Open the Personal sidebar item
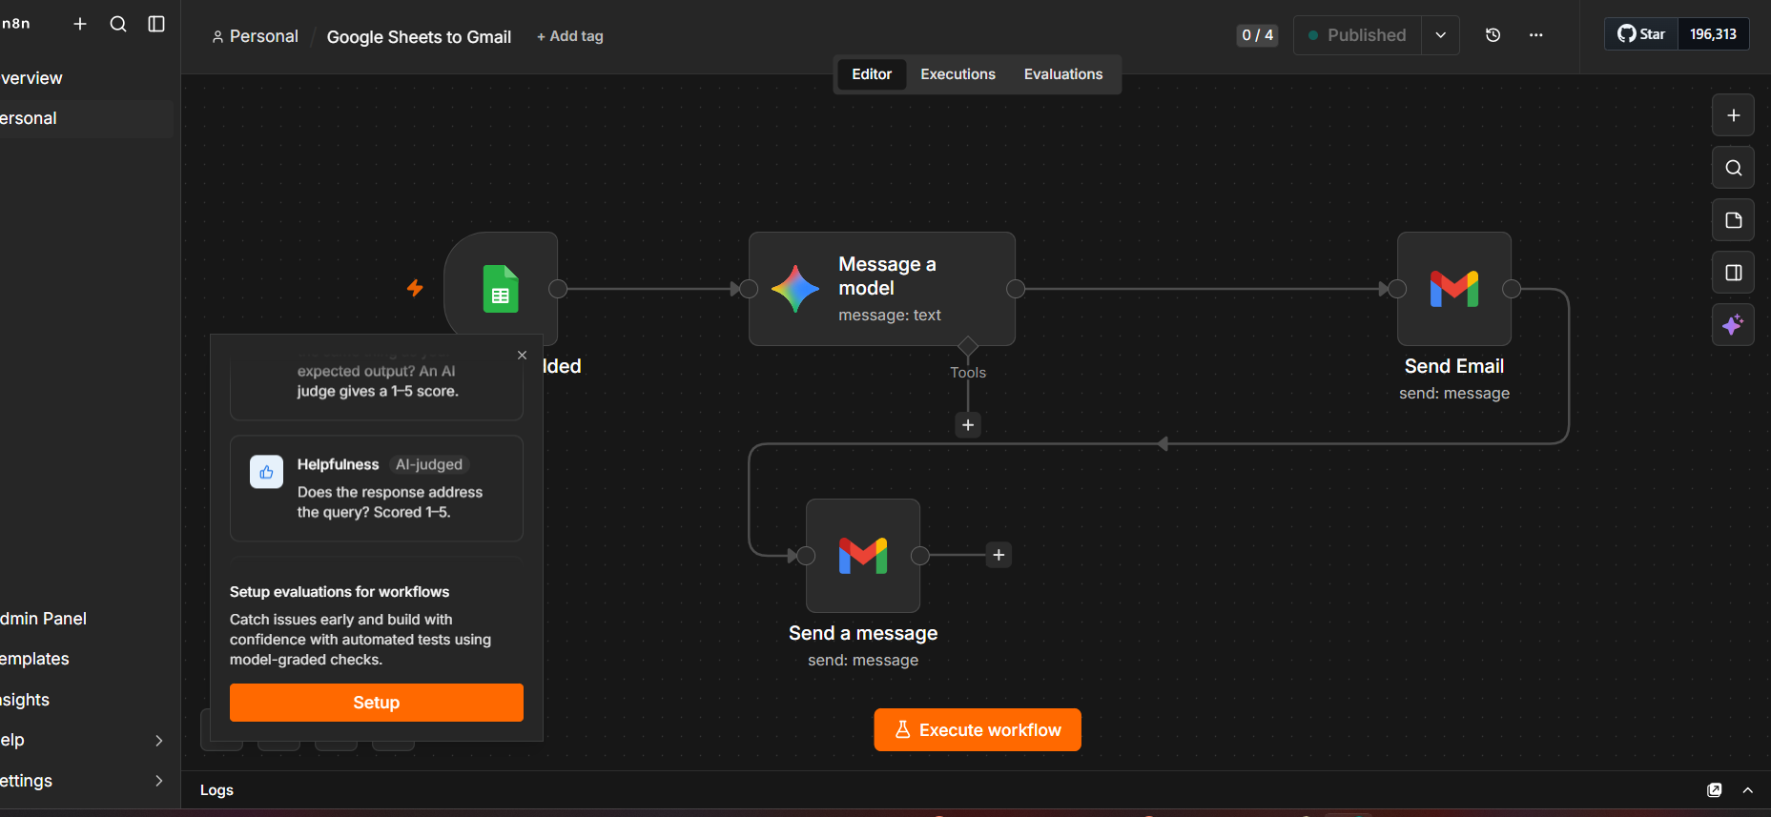The height and width of the screenshot is (817, 1771). [x=86, y=119]
